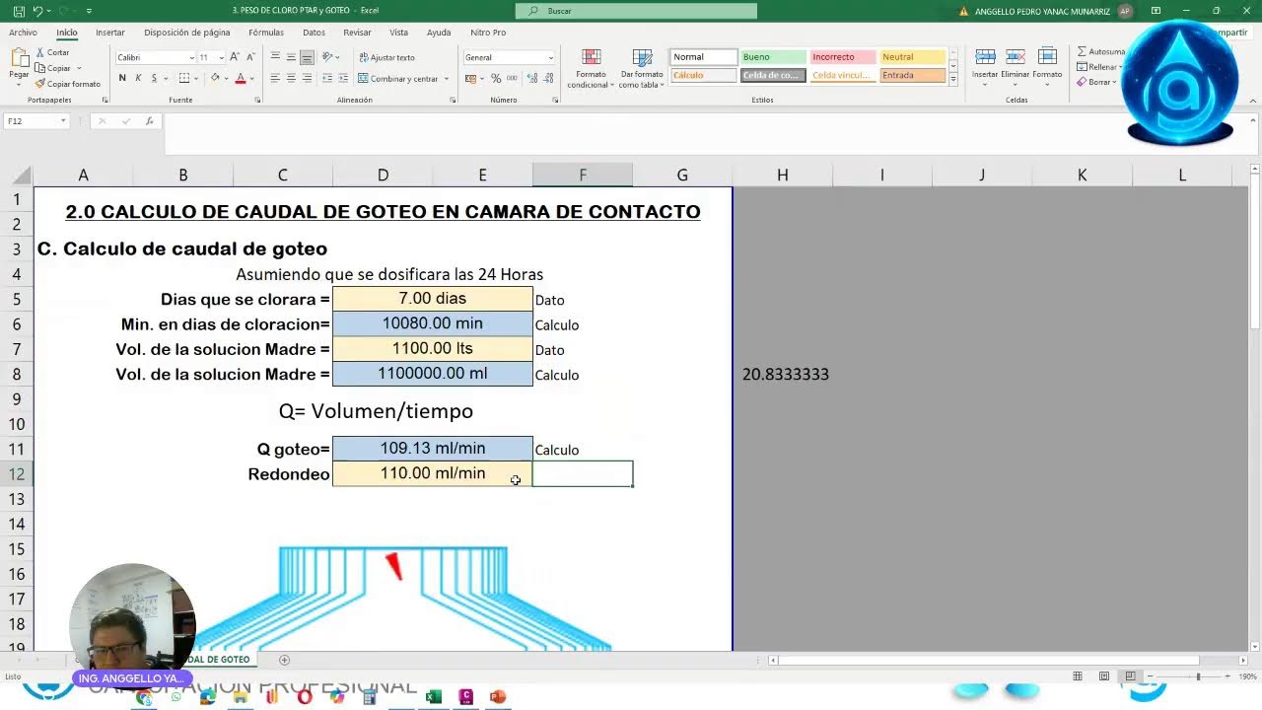Click Pegar to paste

(19, 65)
